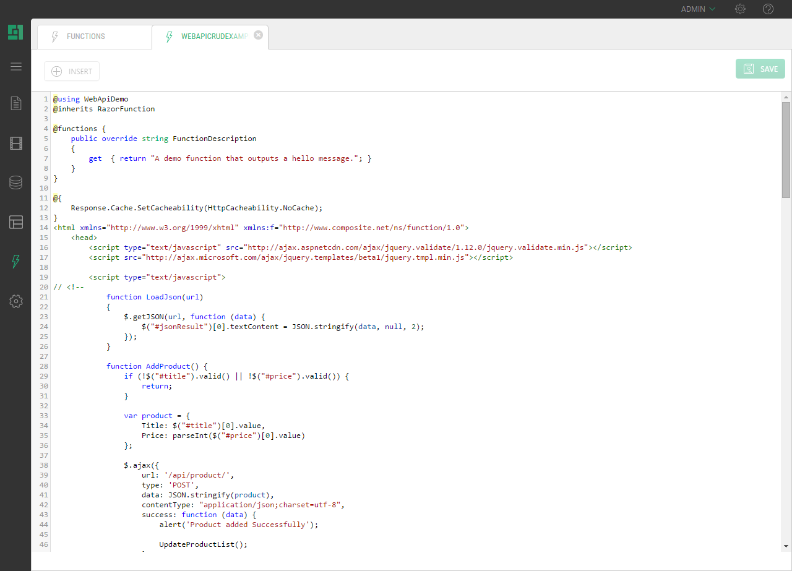The height and width of the screenshot is (571, 792).
Task: Open the Content pages perspective icon
Action: (x=16, y=103)
